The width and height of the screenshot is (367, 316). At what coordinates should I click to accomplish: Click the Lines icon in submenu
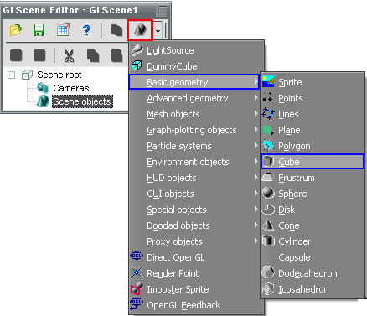tap(267, 113)
